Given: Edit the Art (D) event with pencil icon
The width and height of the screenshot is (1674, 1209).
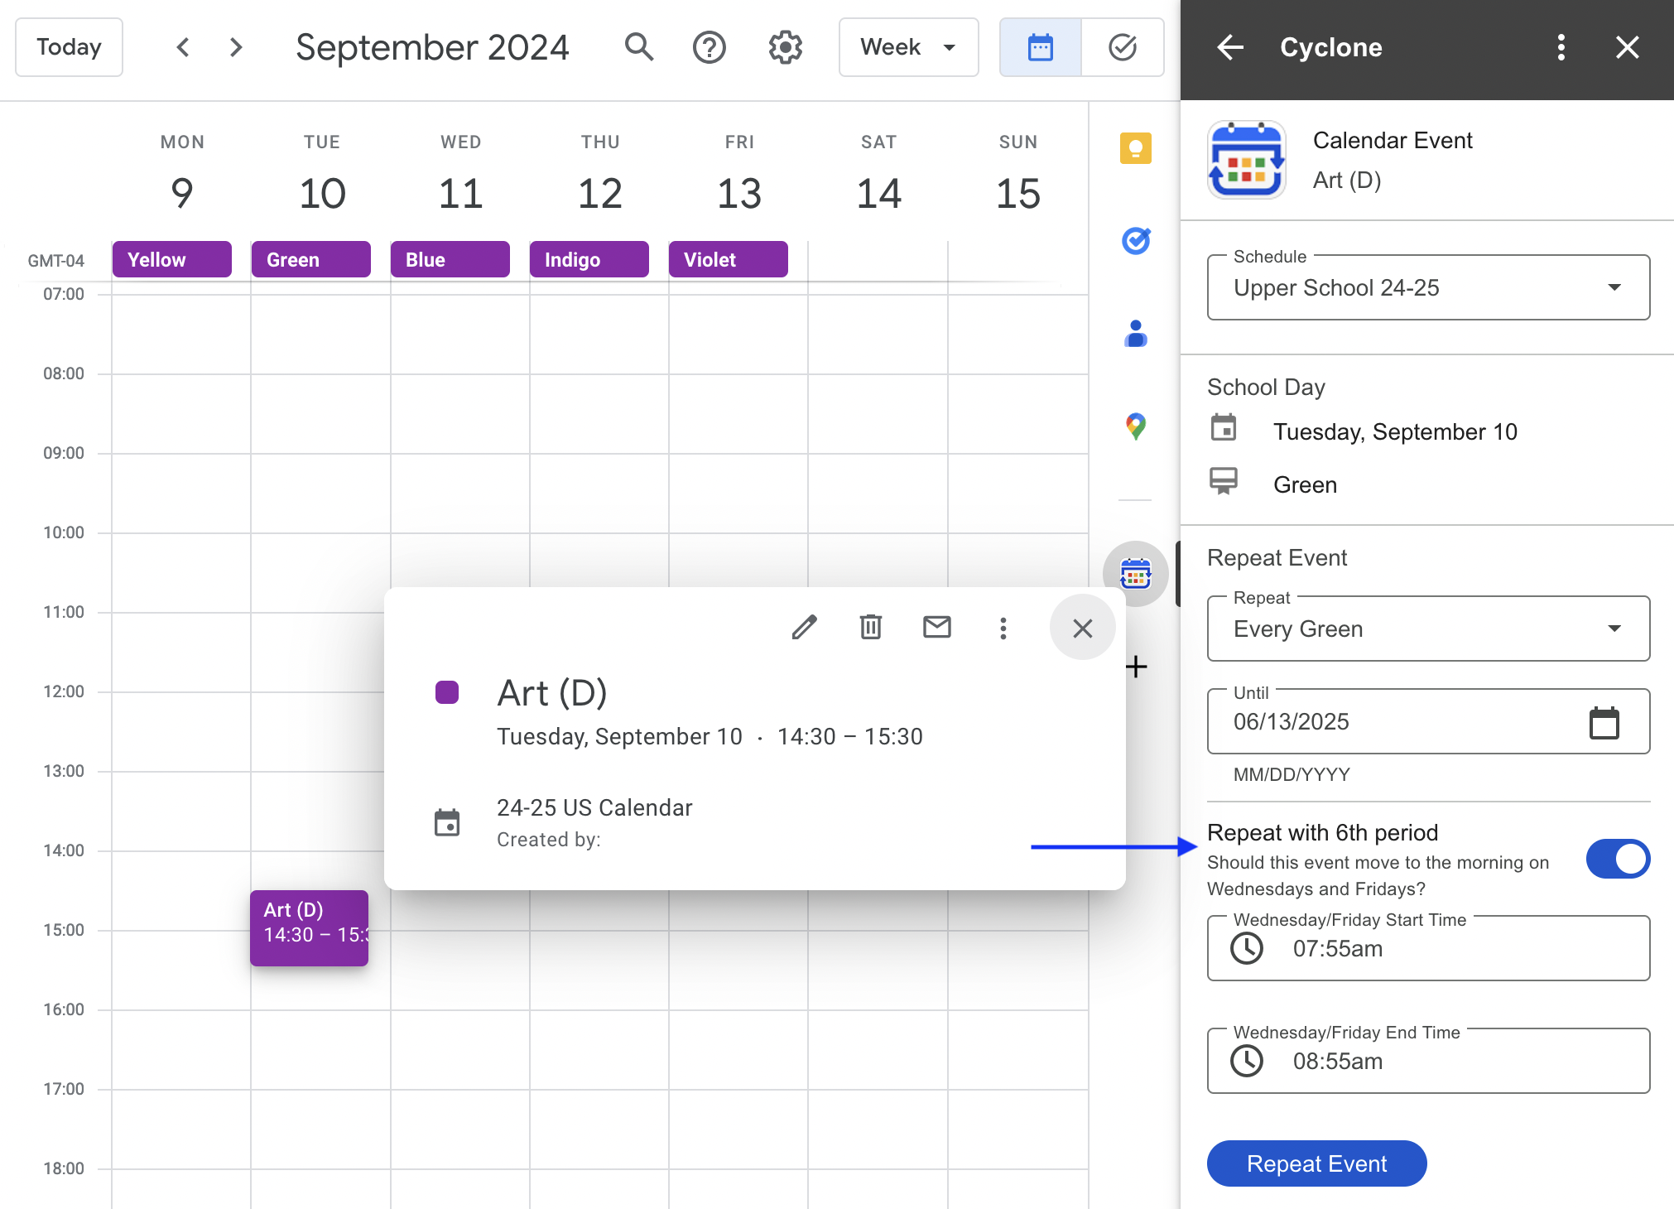Looking at the screenshot, I should pos(804,628).
